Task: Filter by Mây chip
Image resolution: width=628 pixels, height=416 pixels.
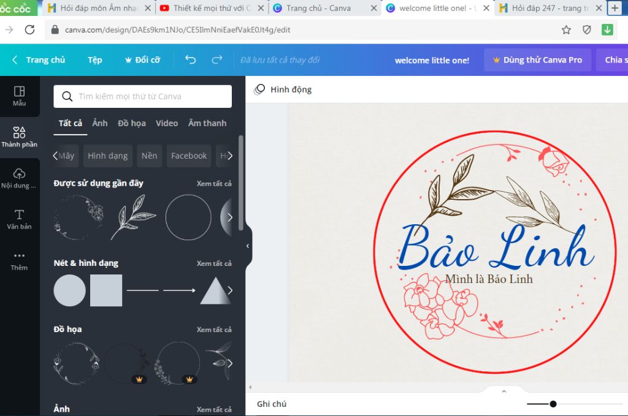Action: tap(66, 156)
